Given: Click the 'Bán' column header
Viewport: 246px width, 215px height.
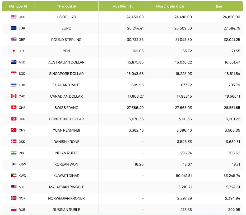Looking at the screenshot, I should (219, 6).
